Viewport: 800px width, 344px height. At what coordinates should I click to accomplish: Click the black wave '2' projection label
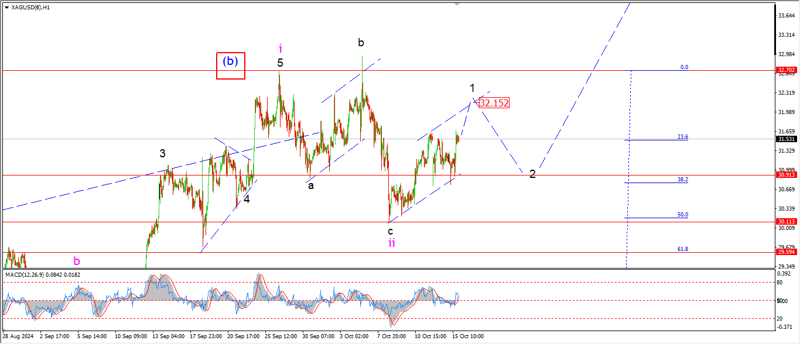coord(532,174)
